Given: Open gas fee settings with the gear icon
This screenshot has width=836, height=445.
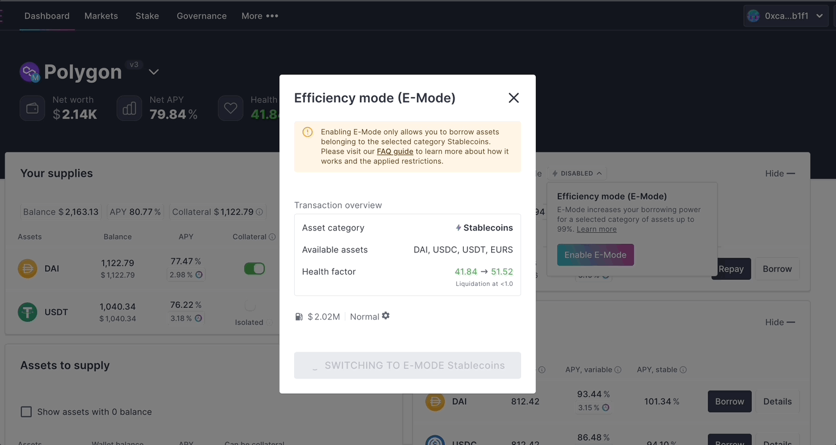Looking at the screenshot, I should [x=386, y=316].
